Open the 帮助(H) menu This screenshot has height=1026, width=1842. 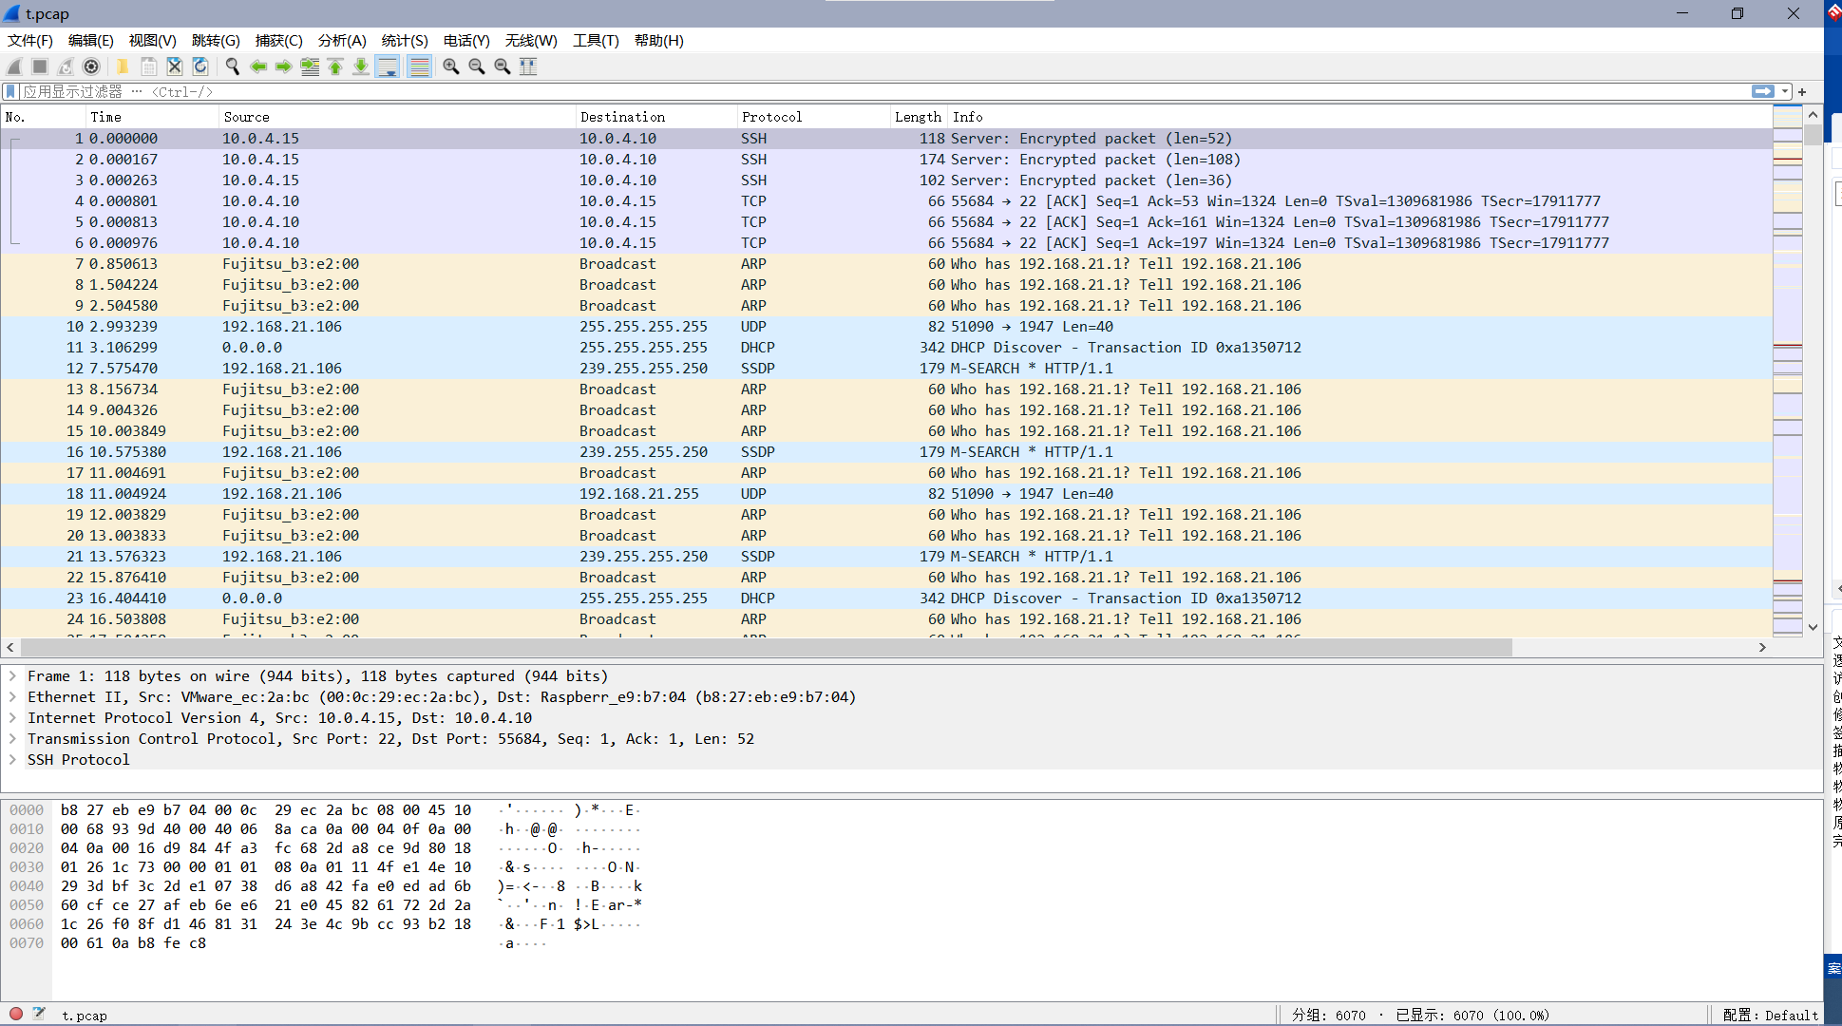pos(659,40)
